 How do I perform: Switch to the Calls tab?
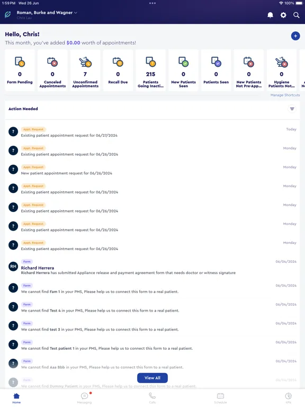click(x=152, y=398)
